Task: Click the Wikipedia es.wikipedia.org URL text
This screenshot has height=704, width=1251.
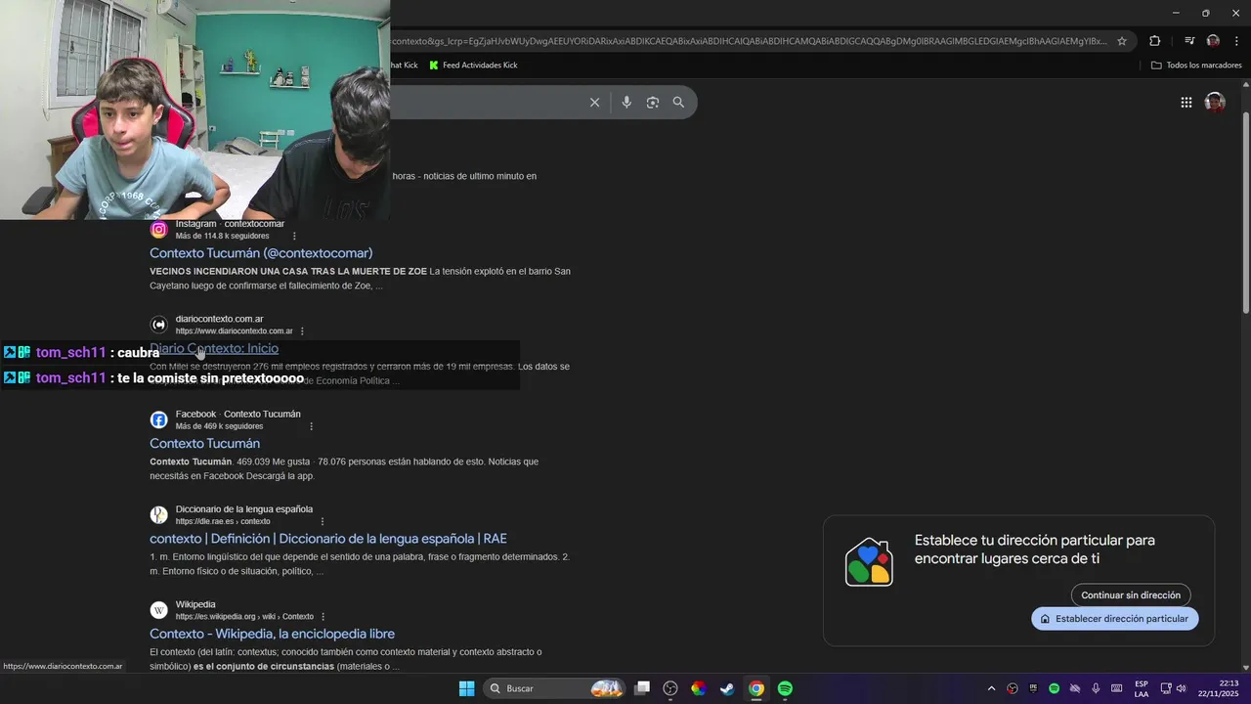Action: 244,617
